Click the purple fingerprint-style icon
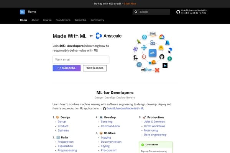The width and height of the screenshot is (230, 153). pyautogui.click(x=135, y=49)
